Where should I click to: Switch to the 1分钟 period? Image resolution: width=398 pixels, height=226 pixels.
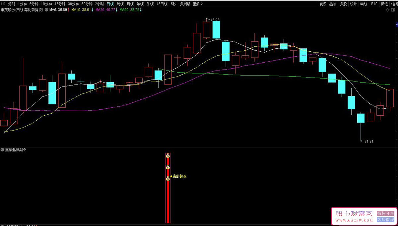click(23, 4)
